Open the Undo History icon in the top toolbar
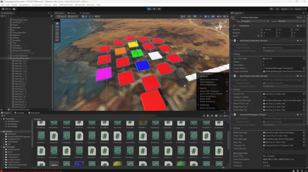 coord(271,9)
